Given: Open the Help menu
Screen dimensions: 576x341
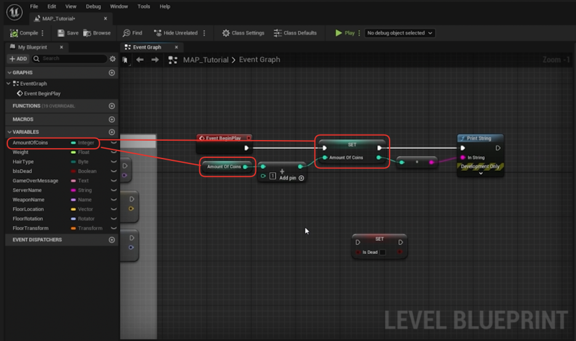Looking at the screenshot, I should (x=165, y=7).
